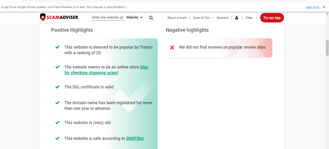Select the Negative highlights heading

[187, 30]
